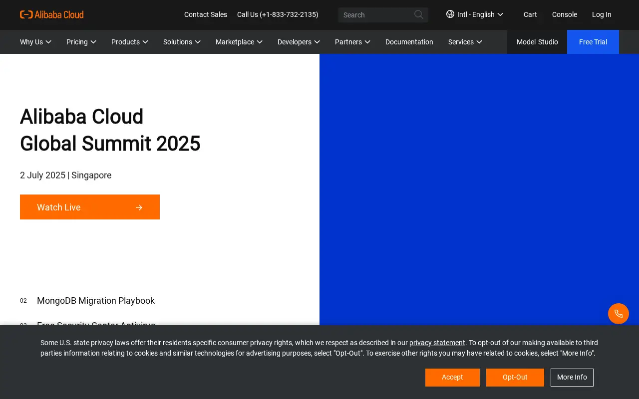Expand the Services menu chevron
Image resolution: width=639 pixels, height=399 pixels.
(x=479, y=42)
